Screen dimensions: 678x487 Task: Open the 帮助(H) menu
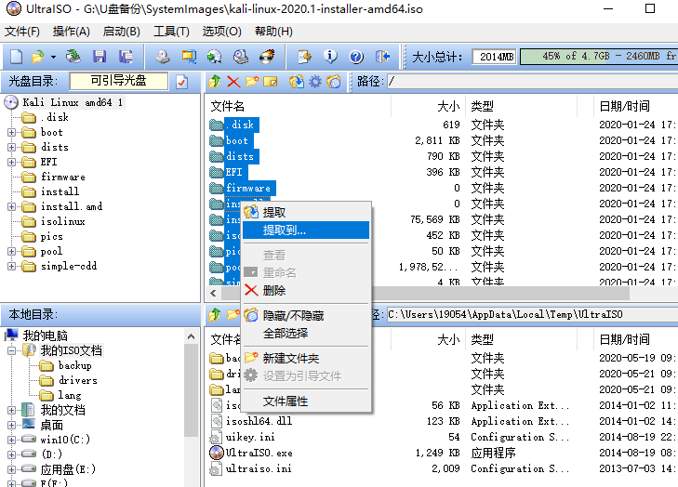(x=273, y=32)
